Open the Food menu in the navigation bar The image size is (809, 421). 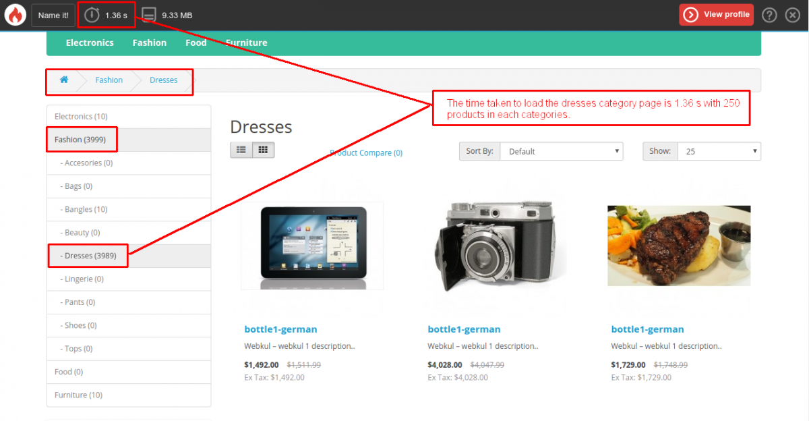click(x=196, y=42)
